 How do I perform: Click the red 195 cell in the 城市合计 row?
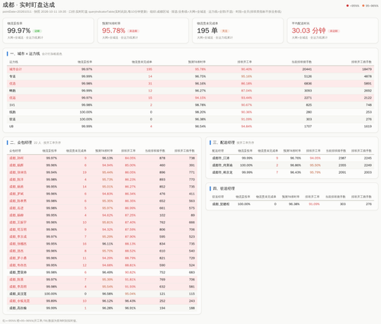coord(149,69)
